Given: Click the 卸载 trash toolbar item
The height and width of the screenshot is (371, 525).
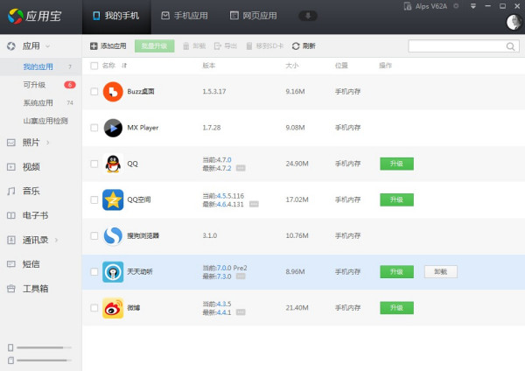Looking at the screenshot, I should (x=194, y=46).
